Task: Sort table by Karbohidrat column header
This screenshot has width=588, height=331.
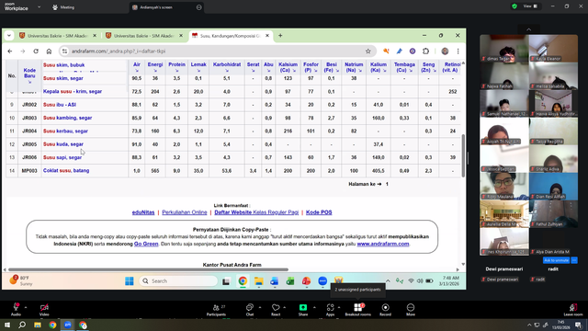Action: pyautogui.click(x=227, y=67)
